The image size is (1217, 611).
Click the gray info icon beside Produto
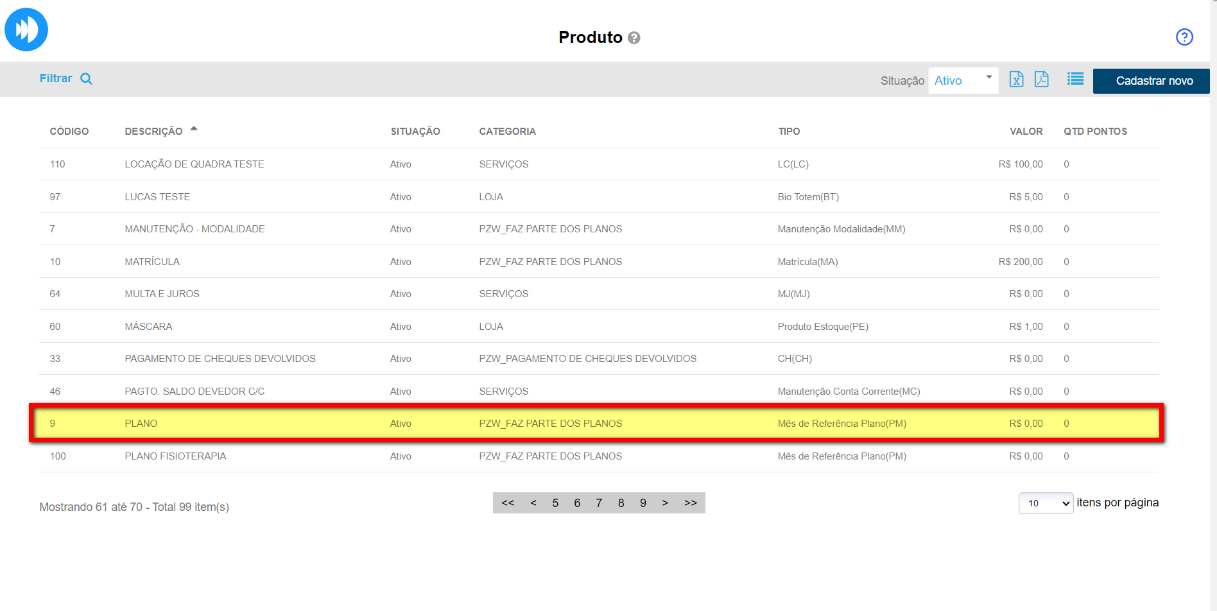(x=634, y=38)
